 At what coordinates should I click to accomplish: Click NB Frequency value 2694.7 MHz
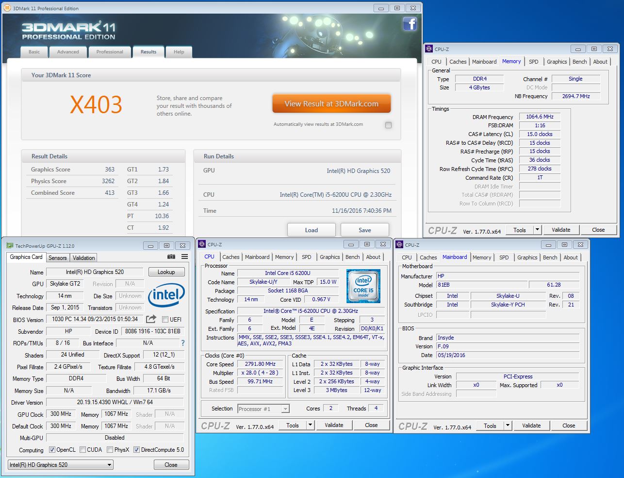[576, 96]
